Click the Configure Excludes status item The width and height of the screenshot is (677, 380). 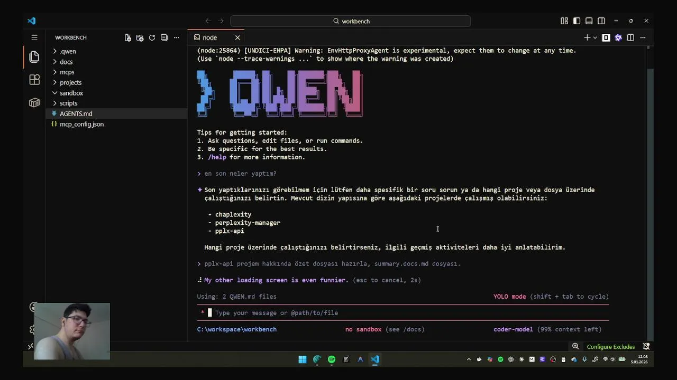tap(611, 347)
